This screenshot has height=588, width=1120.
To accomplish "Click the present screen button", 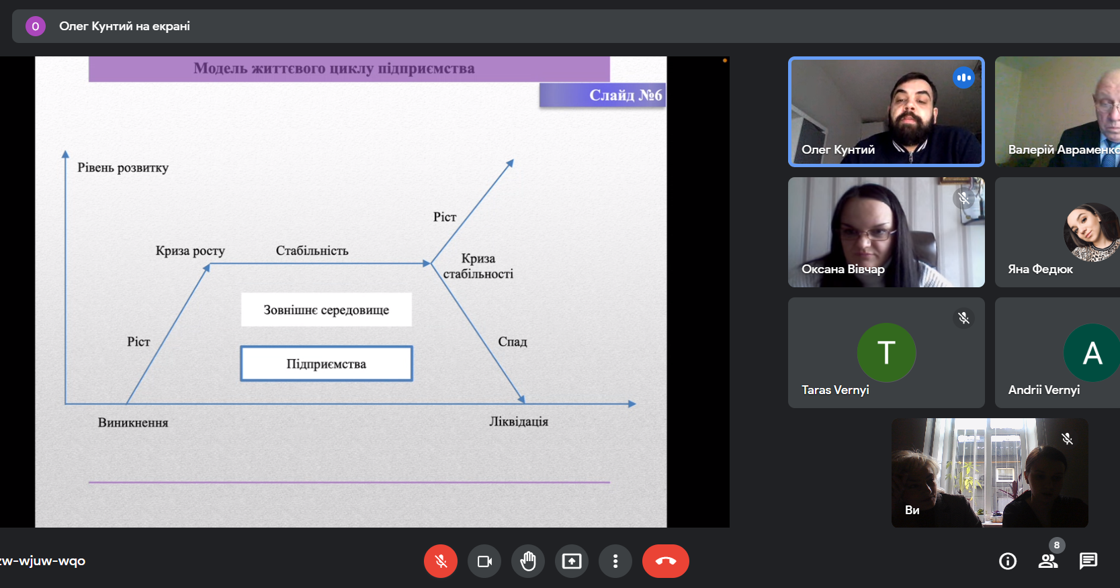I will [x=572, y=561].
